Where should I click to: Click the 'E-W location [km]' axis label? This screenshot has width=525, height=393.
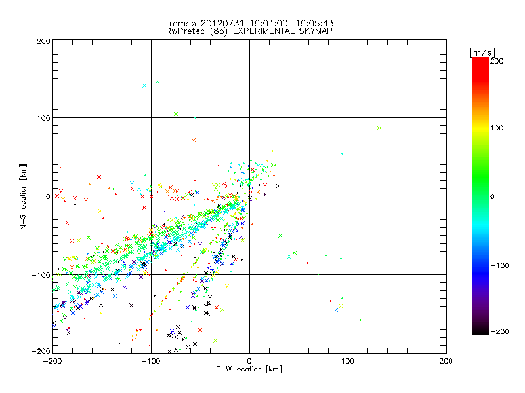click(x=249, y=369)
